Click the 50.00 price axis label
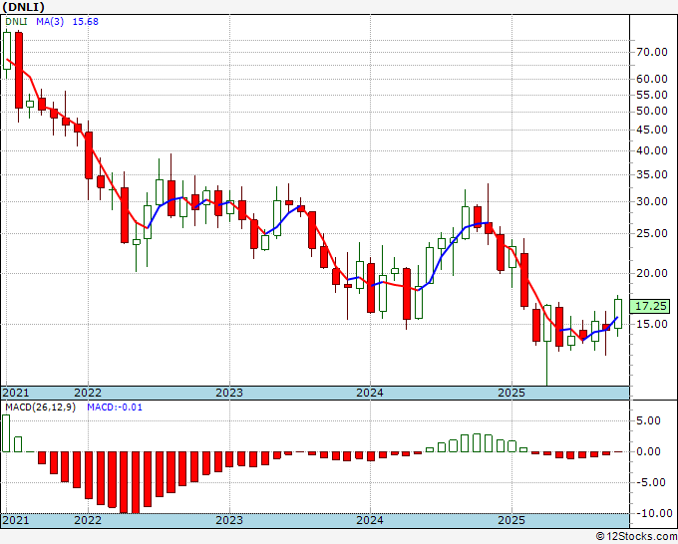Viewport: 678px width, 544px height. coord(652,111)
